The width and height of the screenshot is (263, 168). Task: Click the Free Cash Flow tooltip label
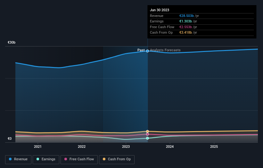click(162, 27)
